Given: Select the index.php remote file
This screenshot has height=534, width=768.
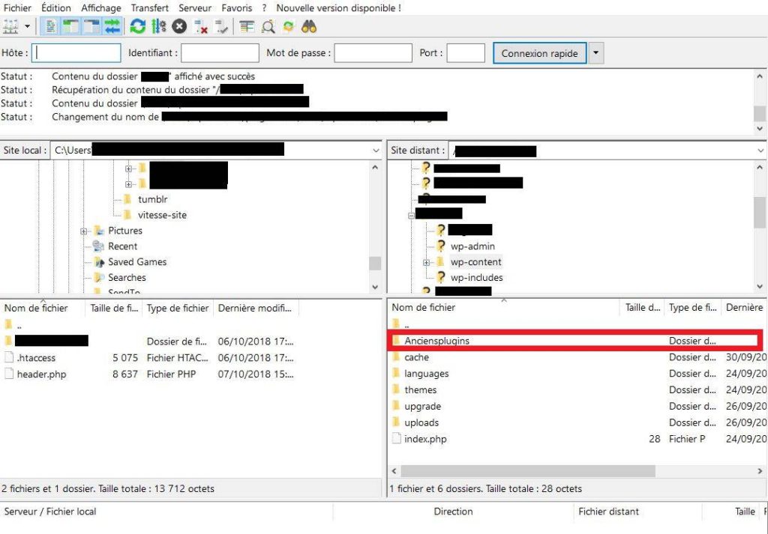Looking at the screenshot, I should (x=426, y=439).
